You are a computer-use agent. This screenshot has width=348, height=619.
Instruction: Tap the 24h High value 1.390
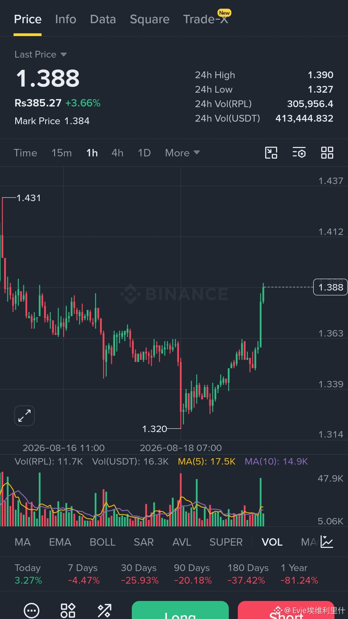(x=321, y=75)
